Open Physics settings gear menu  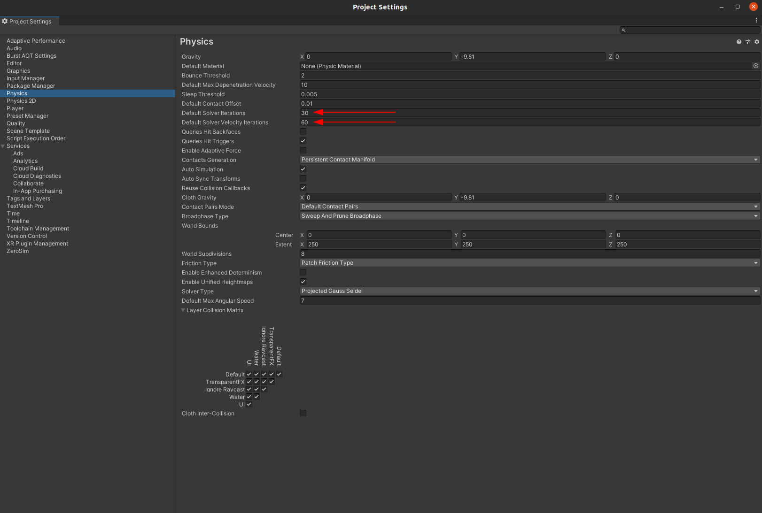coord(756,42)
